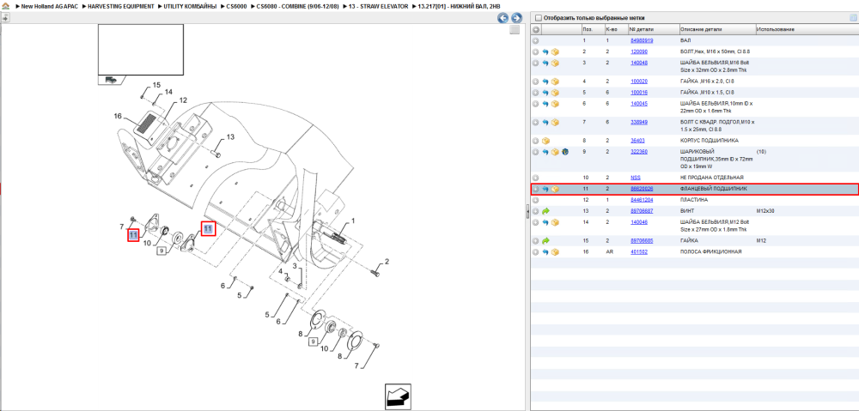Toggle grey plus button for position 1 ВАЛ
This screenshot has height=411, width=859.
tap(536, 40)
